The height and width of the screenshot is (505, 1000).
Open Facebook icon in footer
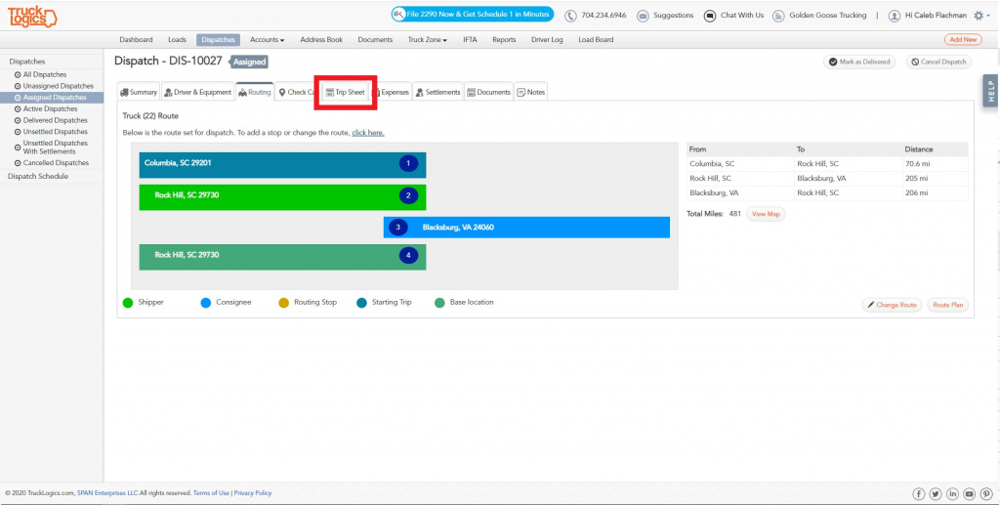coord(918,494)
